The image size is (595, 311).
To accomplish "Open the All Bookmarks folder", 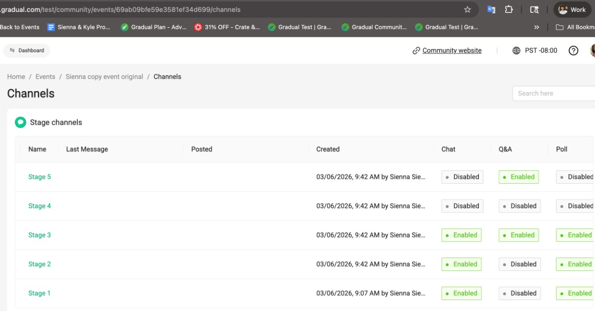I will tap(575, 27).
